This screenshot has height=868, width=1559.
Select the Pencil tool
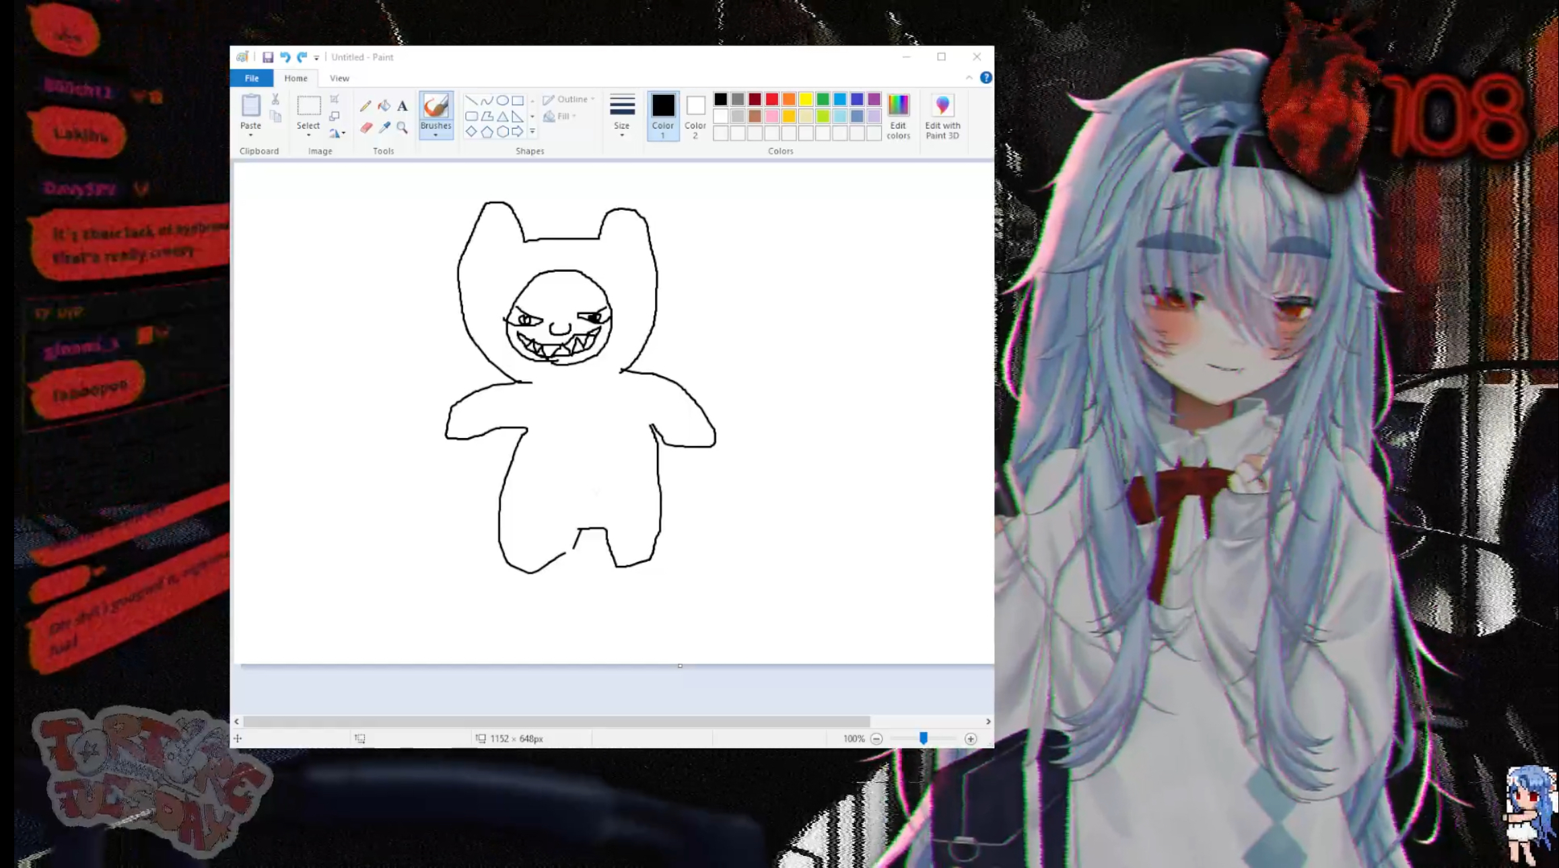pos(366,106)
